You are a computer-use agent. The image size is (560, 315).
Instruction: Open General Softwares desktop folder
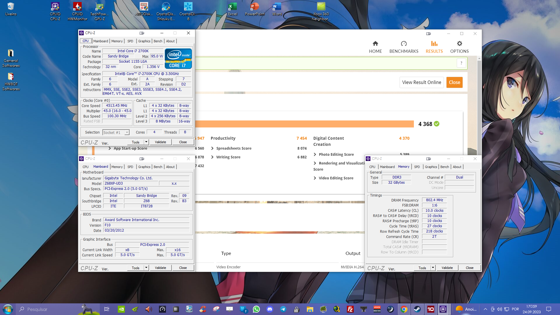point(11,58)
